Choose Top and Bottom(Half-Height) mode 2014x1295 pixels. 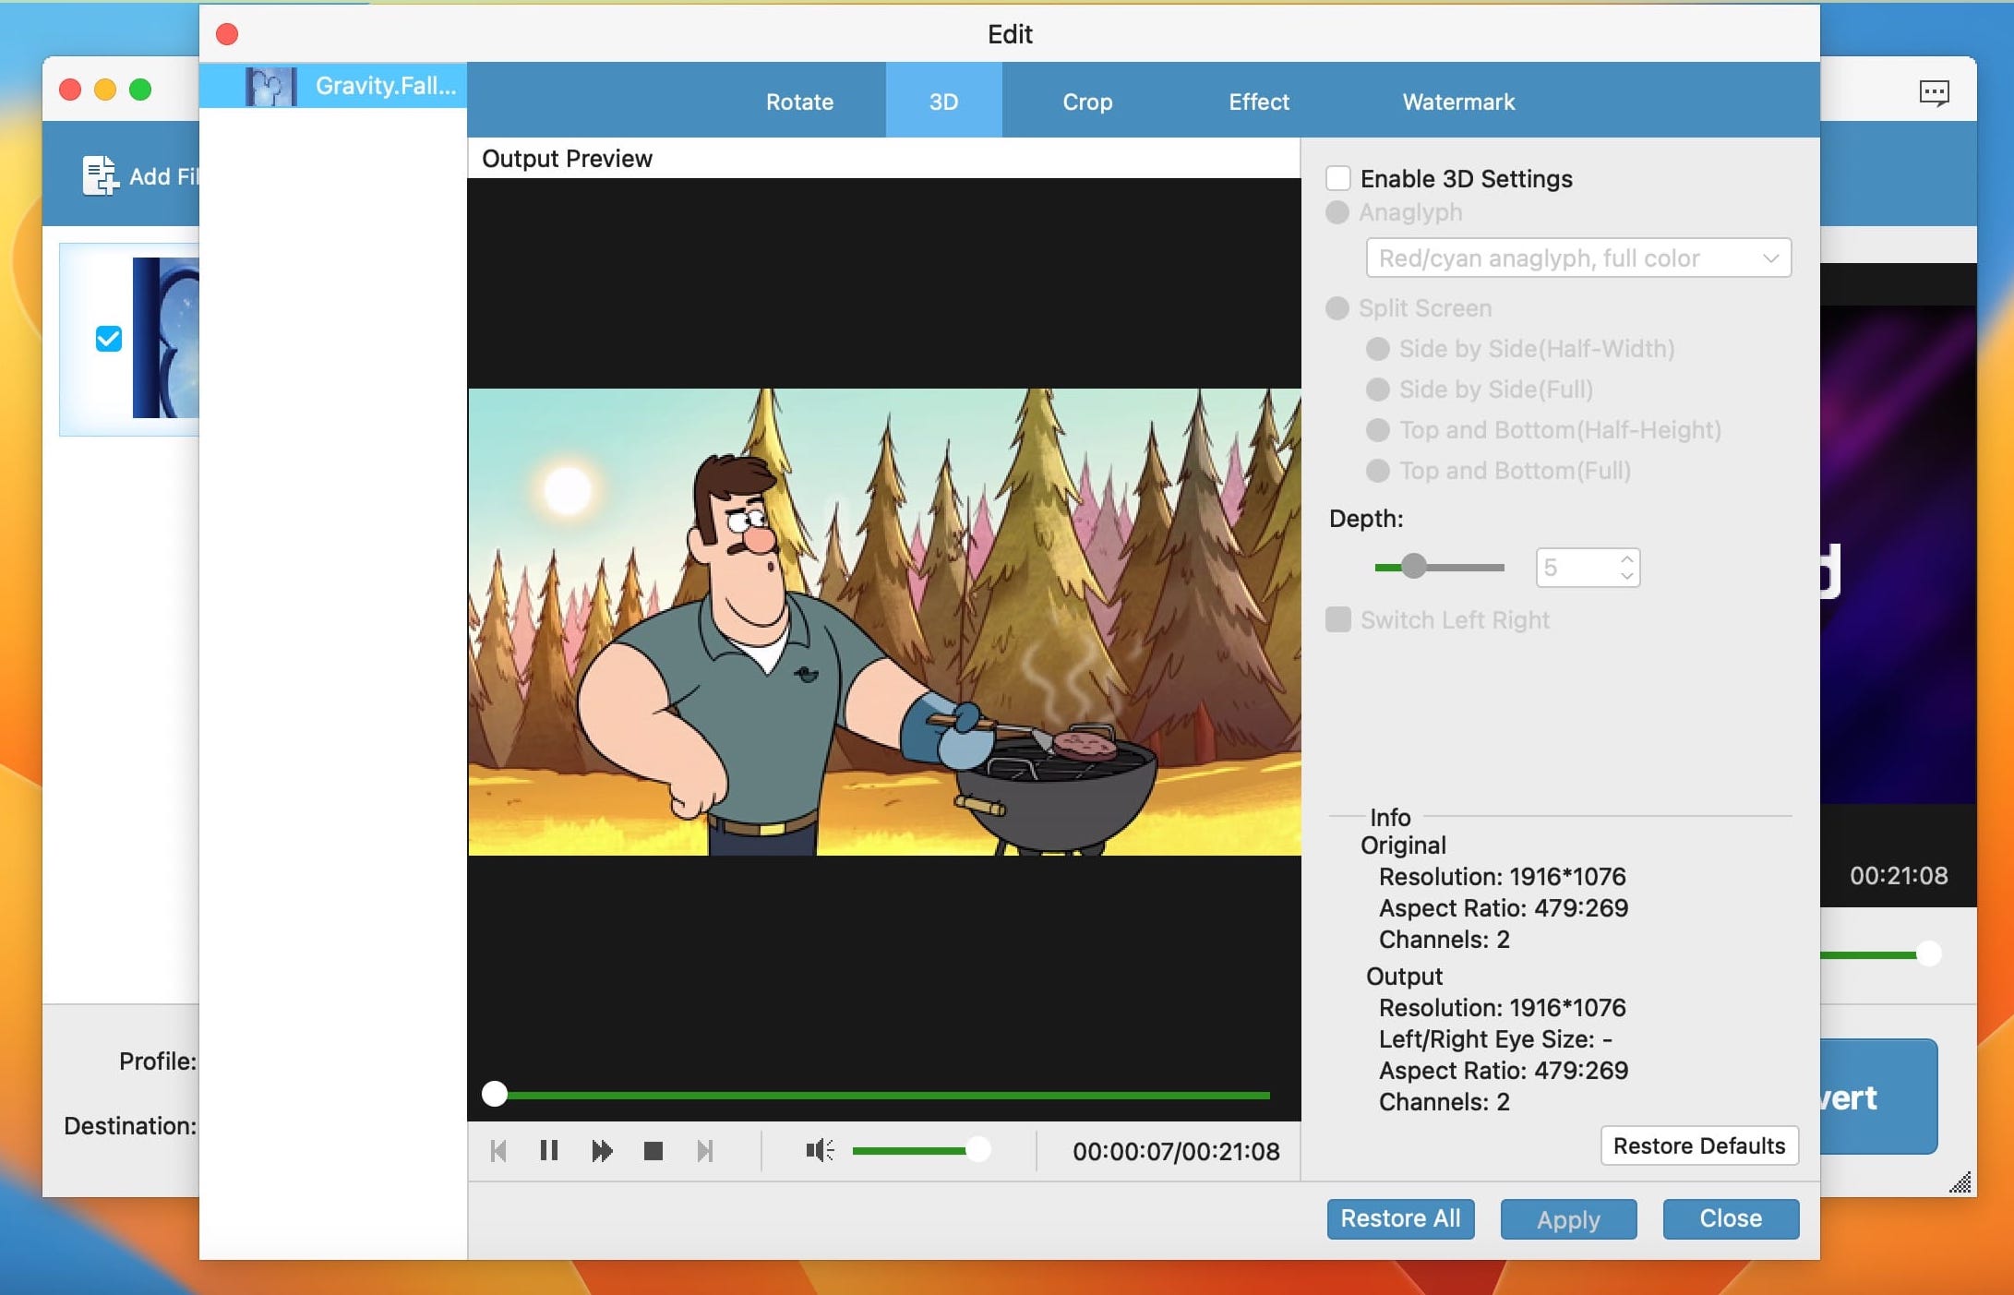[1378, 430]
